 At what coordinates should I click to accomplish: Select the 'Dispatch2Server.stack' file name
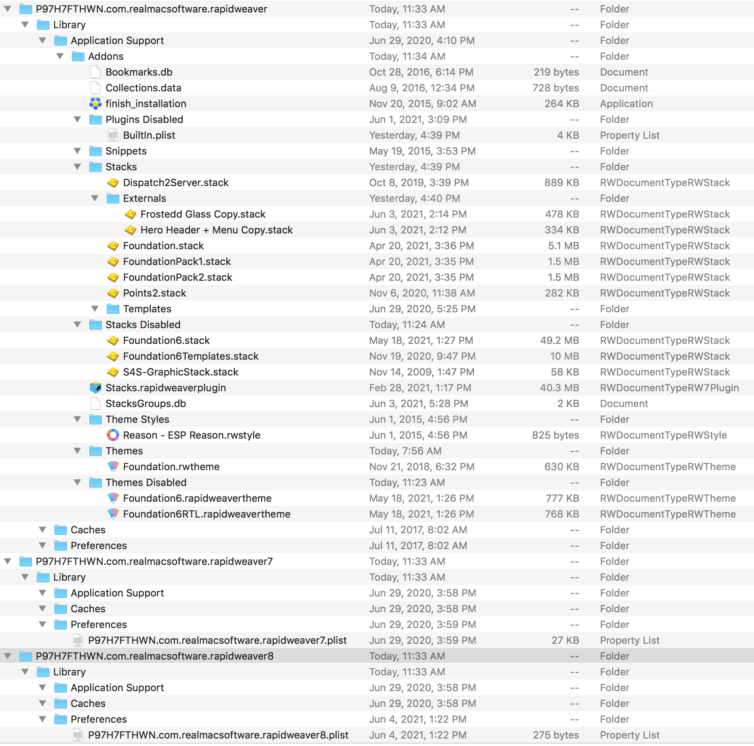176,182
